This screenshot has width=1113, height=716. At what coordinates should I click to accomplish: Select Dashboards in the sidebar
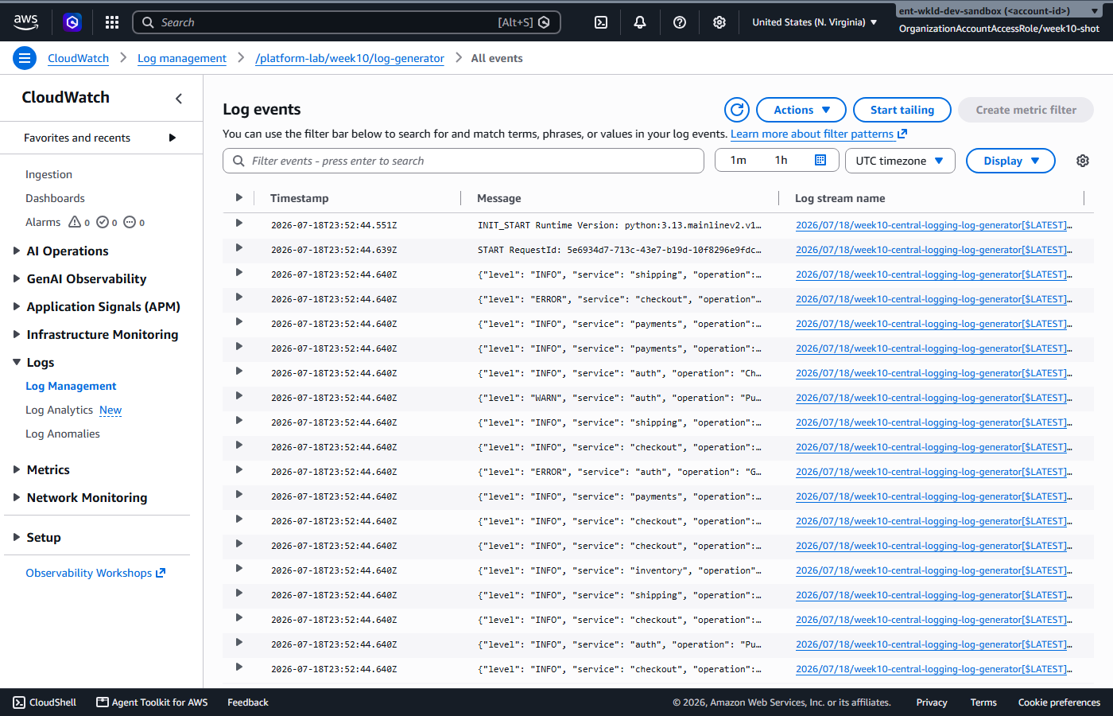55,198
